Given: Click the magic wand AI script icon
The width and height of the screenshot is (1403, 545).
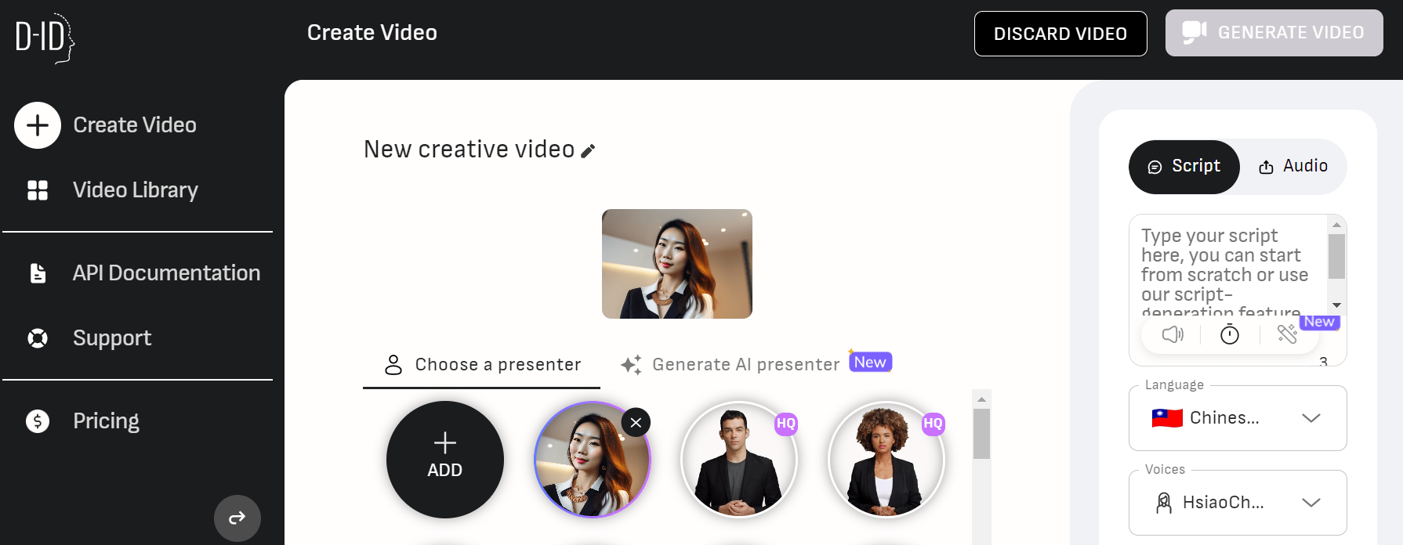Looking at the screenshot, I should click(1286, 334).
